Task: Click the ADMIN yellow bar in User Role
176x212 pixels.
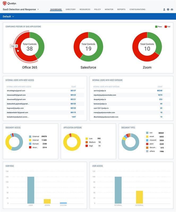Action: [47, 201]
